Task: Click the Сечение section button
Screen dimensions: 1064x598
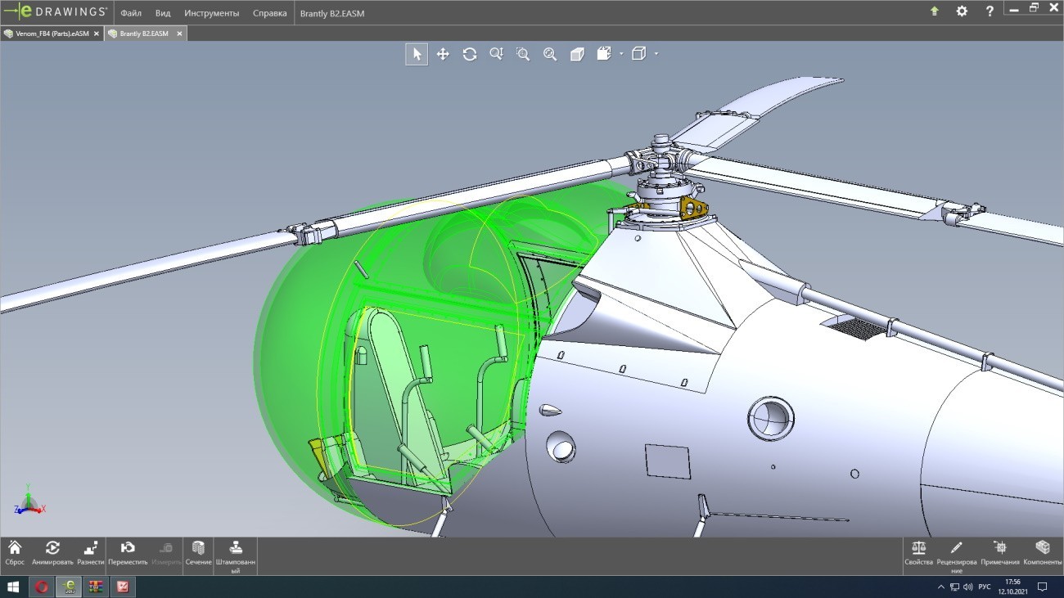Action: [x=198, y=553]
